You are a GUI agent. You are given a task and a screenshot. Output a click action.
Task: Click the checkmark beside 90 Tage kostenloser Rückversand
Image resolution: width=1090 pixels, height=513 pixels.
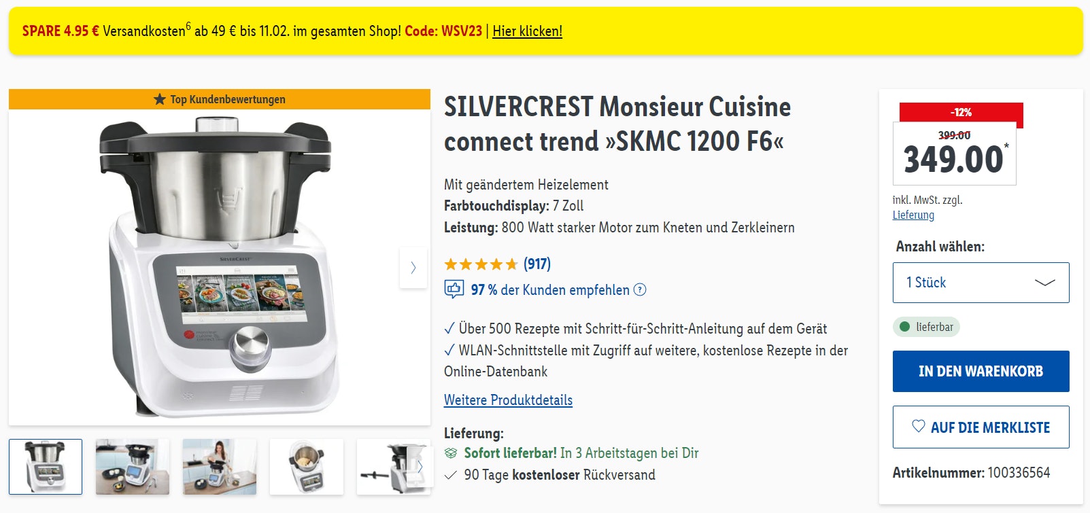451,475
